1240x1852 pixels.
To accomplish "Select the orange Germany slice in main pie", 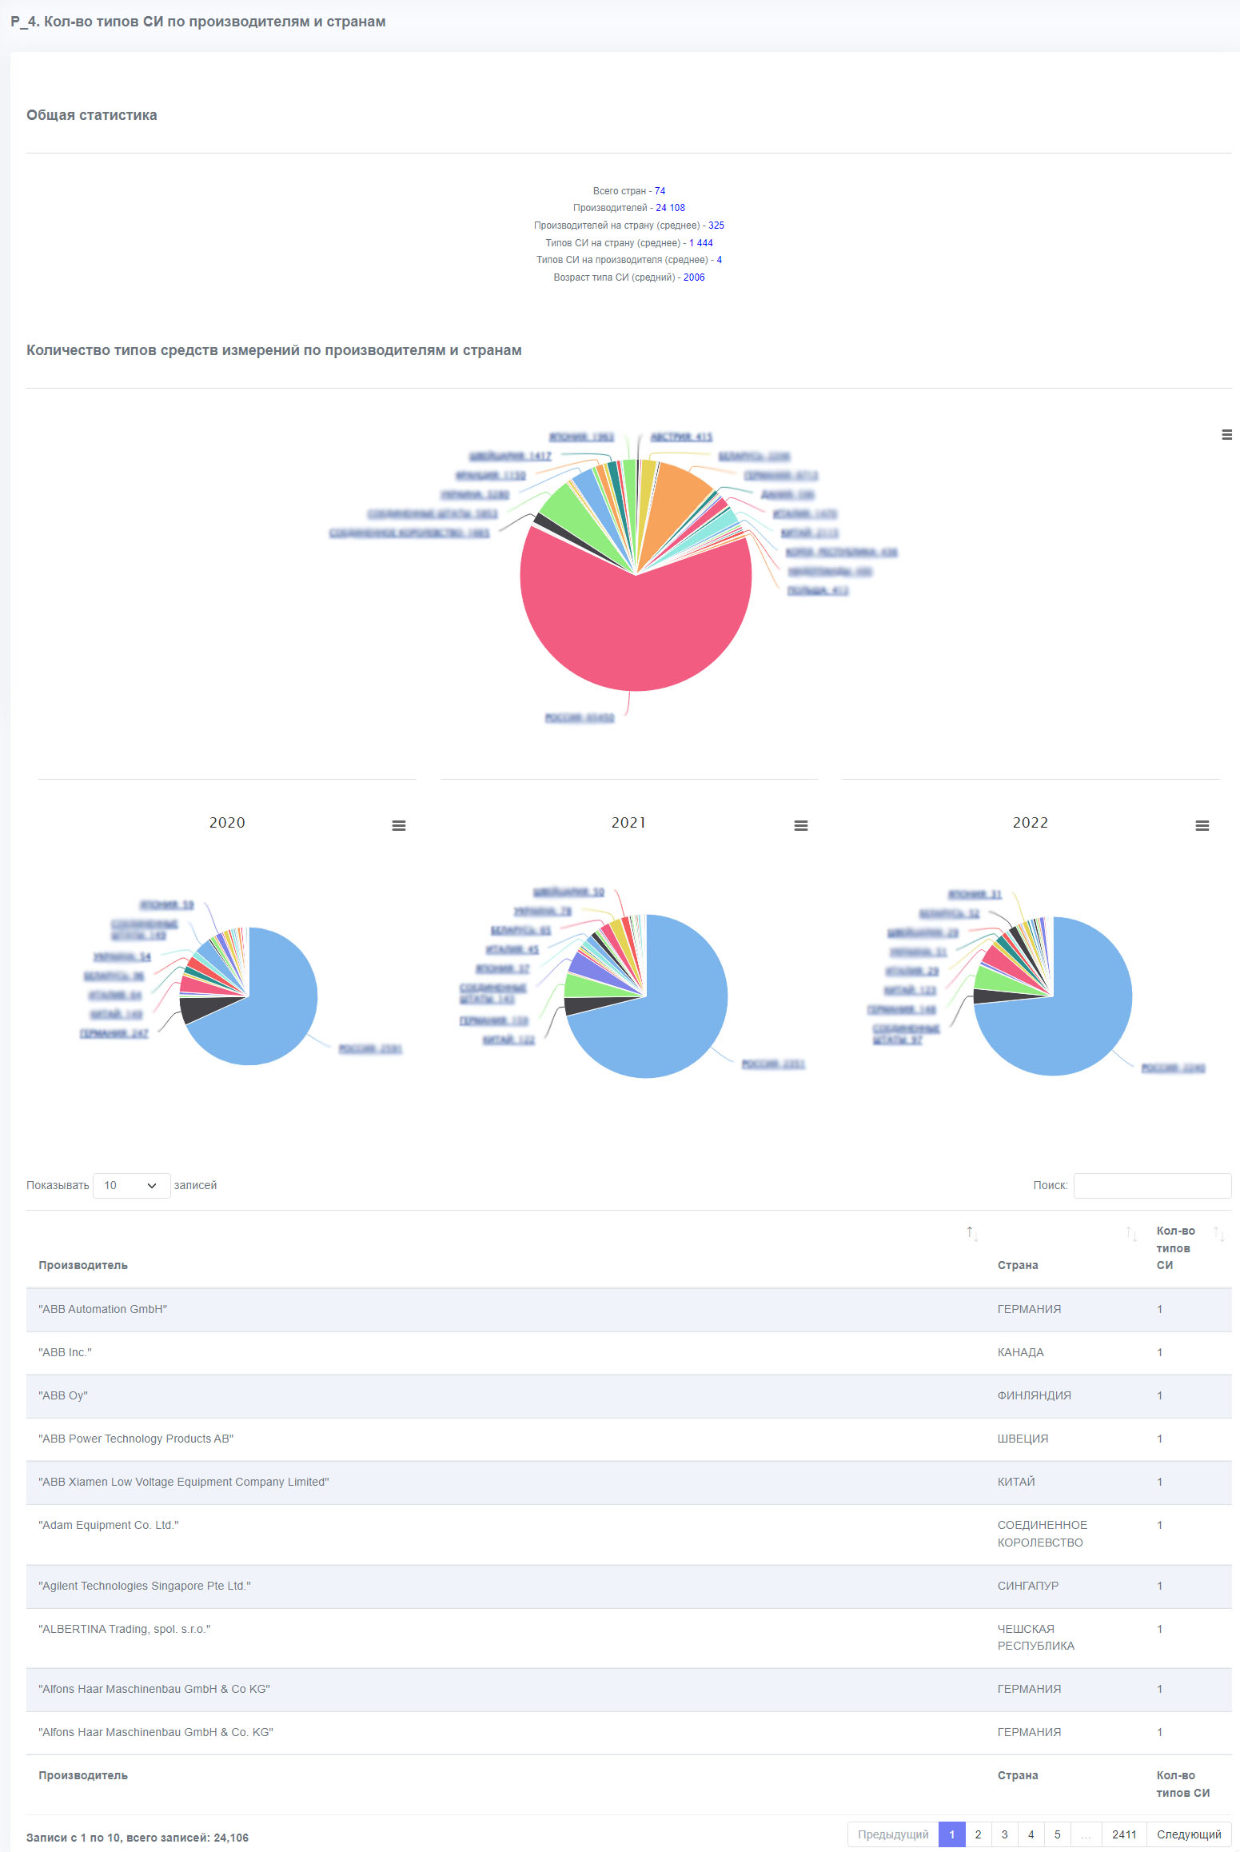I will pyautogui.click(x=670, y=505).
